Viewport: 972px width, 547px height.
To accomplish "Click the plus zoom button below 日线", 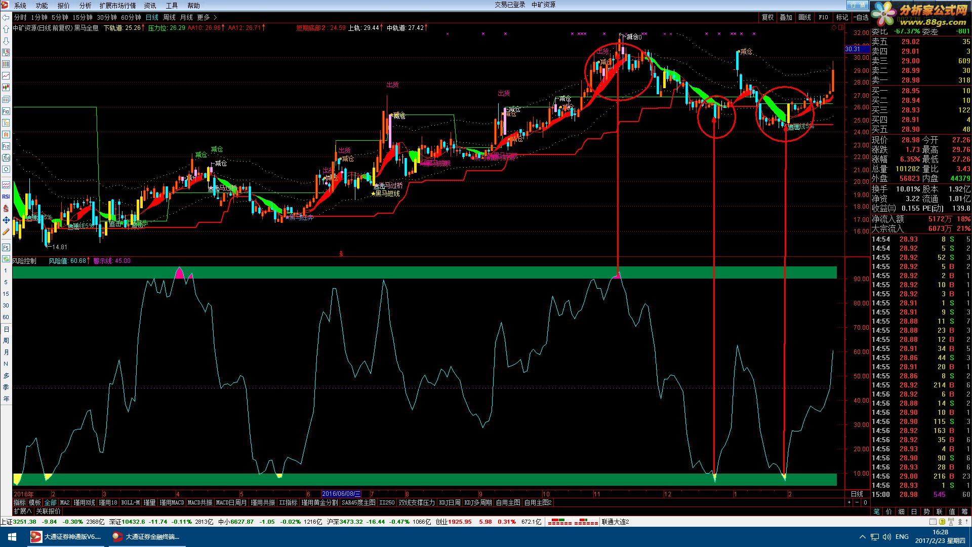I will [x=849, y=502].
